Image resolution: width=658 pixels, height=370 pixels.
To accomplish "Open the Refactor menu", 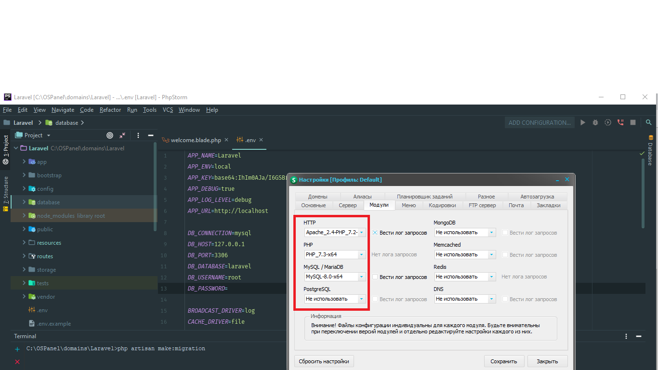I will 110,110.
